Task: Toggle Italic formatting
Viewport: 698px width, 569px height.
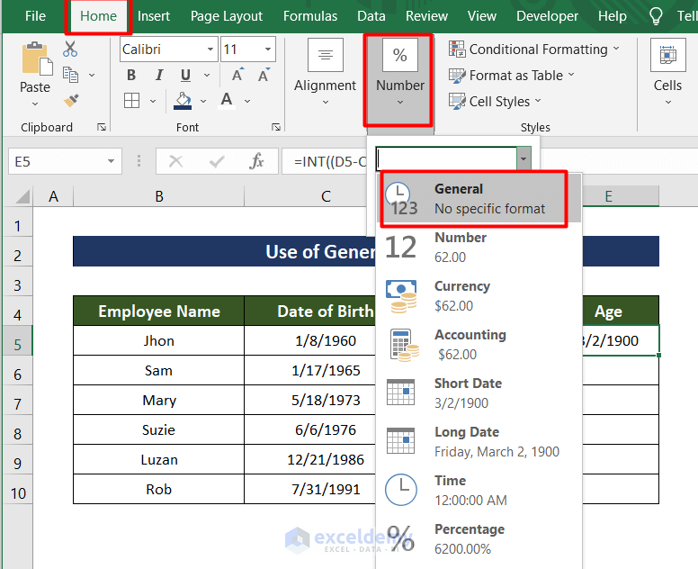Action: (157, 75)
